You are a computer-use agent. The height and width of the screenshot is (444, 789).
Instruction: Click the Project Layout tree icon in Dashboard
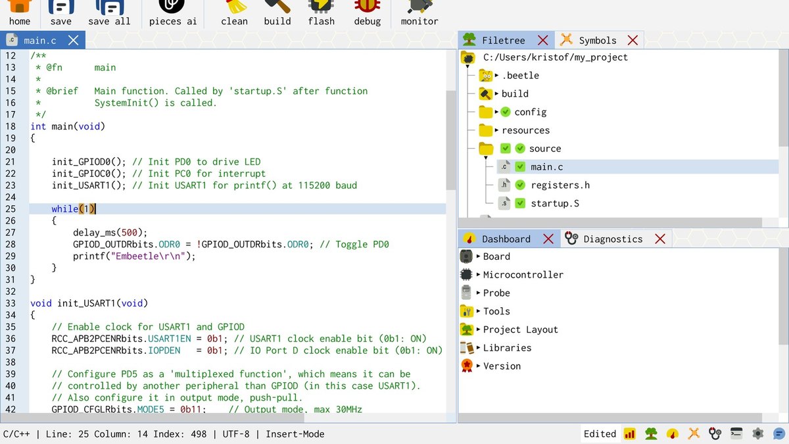467,330
